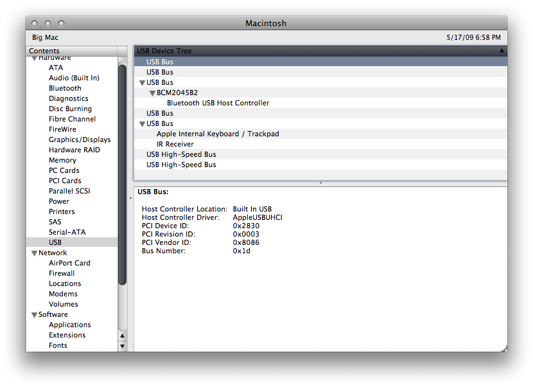Select USB High-Speed Bus row directly below IR Receiver
533x387 pixels.
[x=320, y=154]
